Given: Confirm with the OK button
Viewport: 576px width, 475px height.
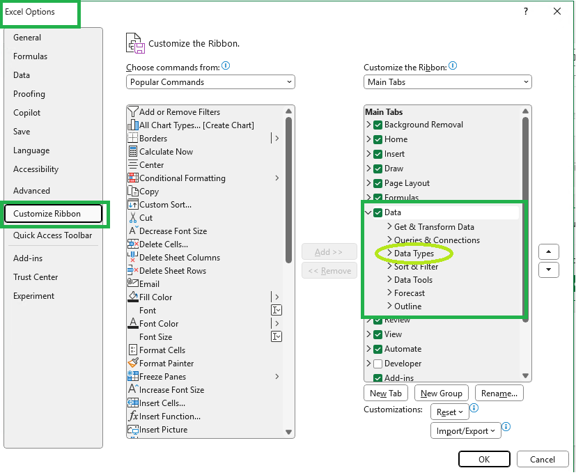Looking at the screenshot, I should 484,459.
